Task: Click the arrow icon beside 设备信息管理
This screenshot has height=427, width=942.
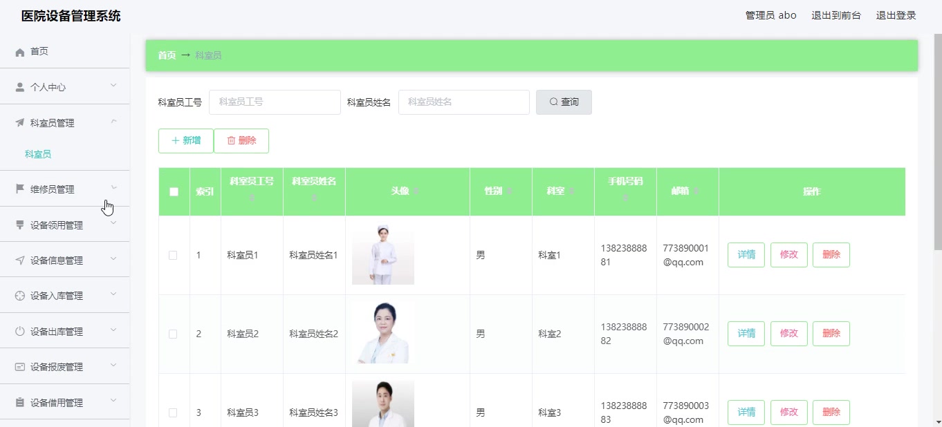Action: tap(20, 260)
